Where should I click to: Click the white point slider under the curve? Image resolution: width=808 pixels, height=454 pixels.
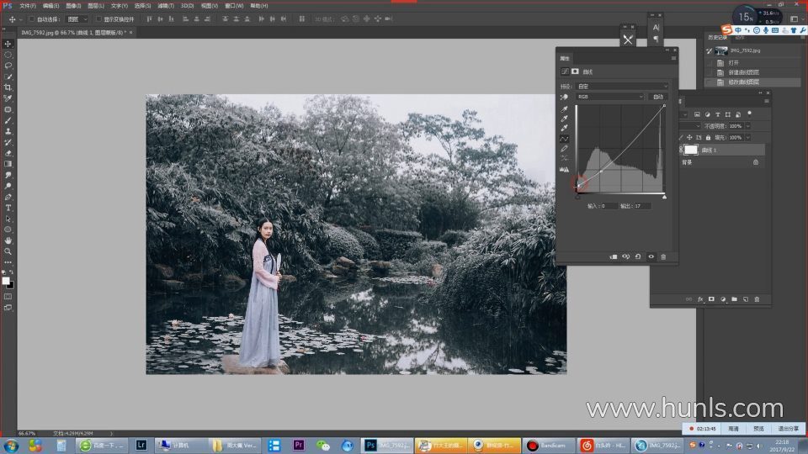tap(664, 197)
